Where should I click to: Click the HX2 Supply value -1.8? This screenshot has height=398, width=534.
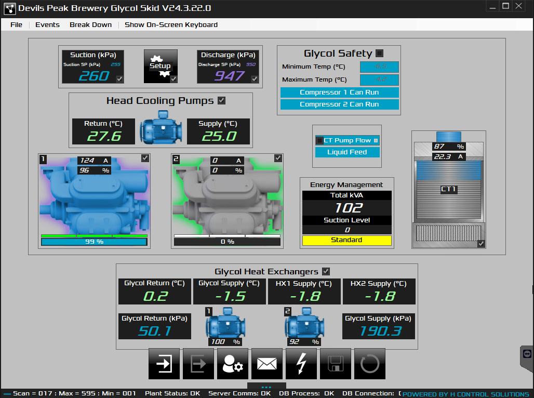[380, 296]
